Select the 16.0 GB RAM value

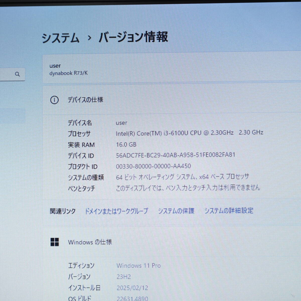tap(126, 144)
